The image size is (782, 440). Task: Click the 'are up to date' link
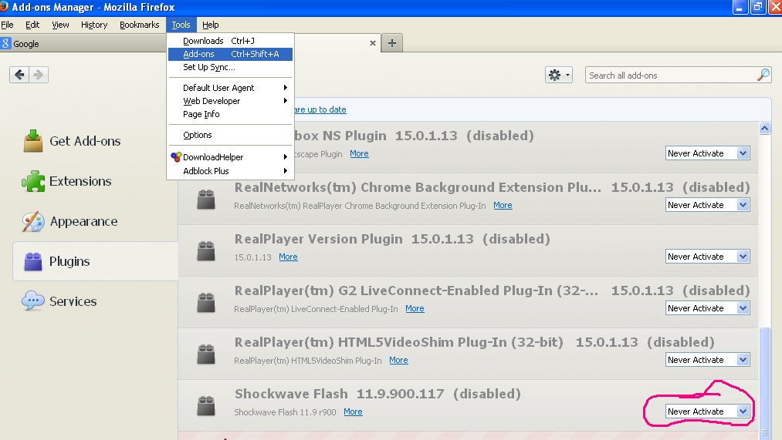coord(320,109)
